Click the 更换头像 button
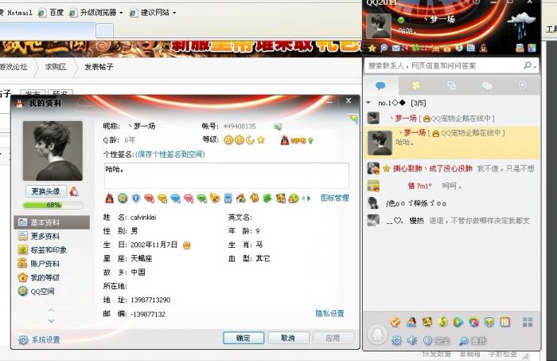The image size is (557, 361). [x=46, y=191]
